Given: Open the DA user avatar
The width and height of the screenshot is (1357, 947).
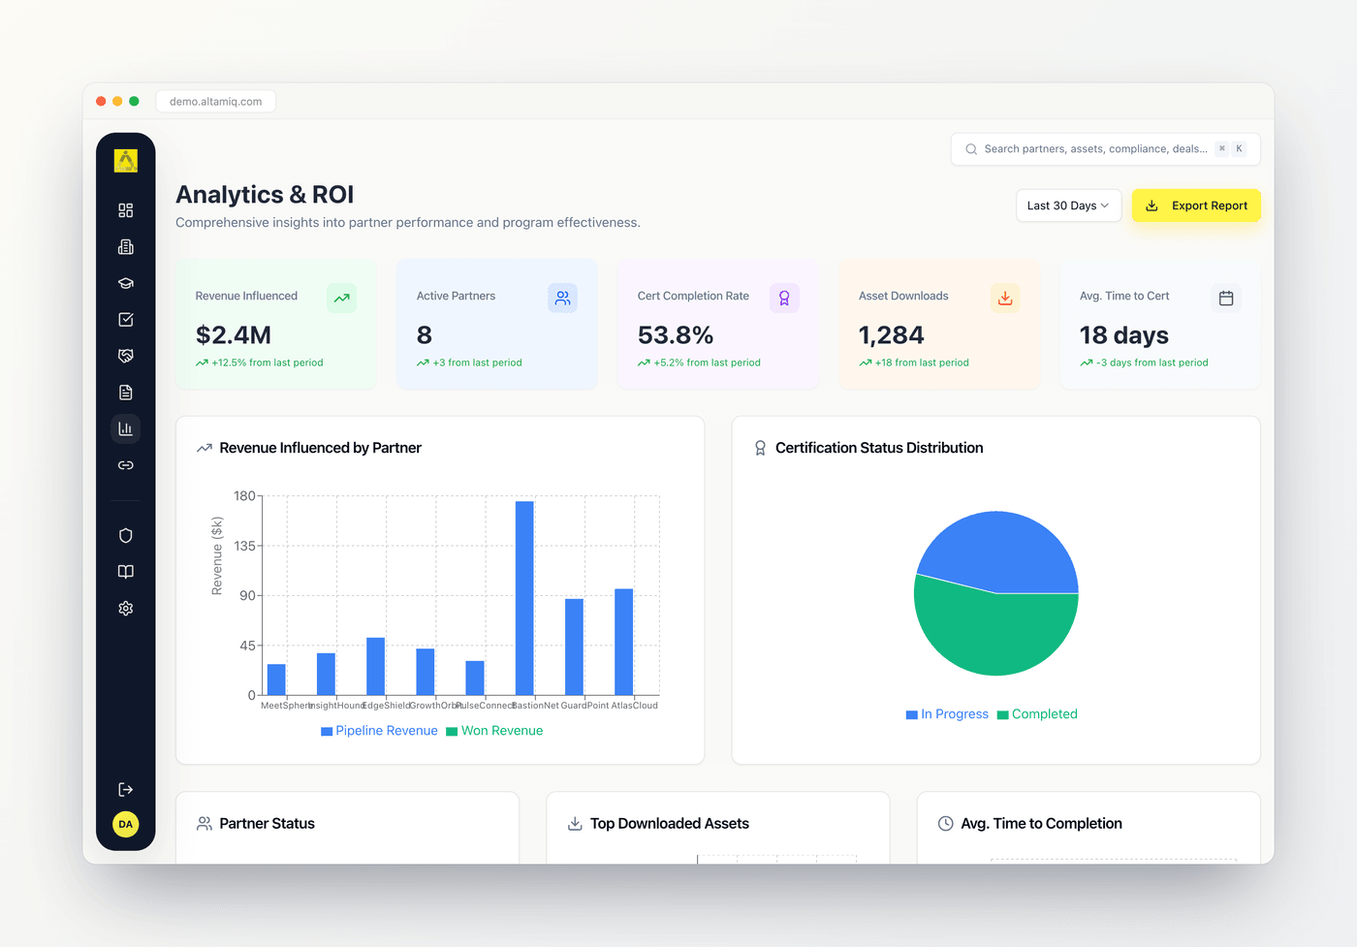Looking at the screenshot, I should [x=126, y=824].
